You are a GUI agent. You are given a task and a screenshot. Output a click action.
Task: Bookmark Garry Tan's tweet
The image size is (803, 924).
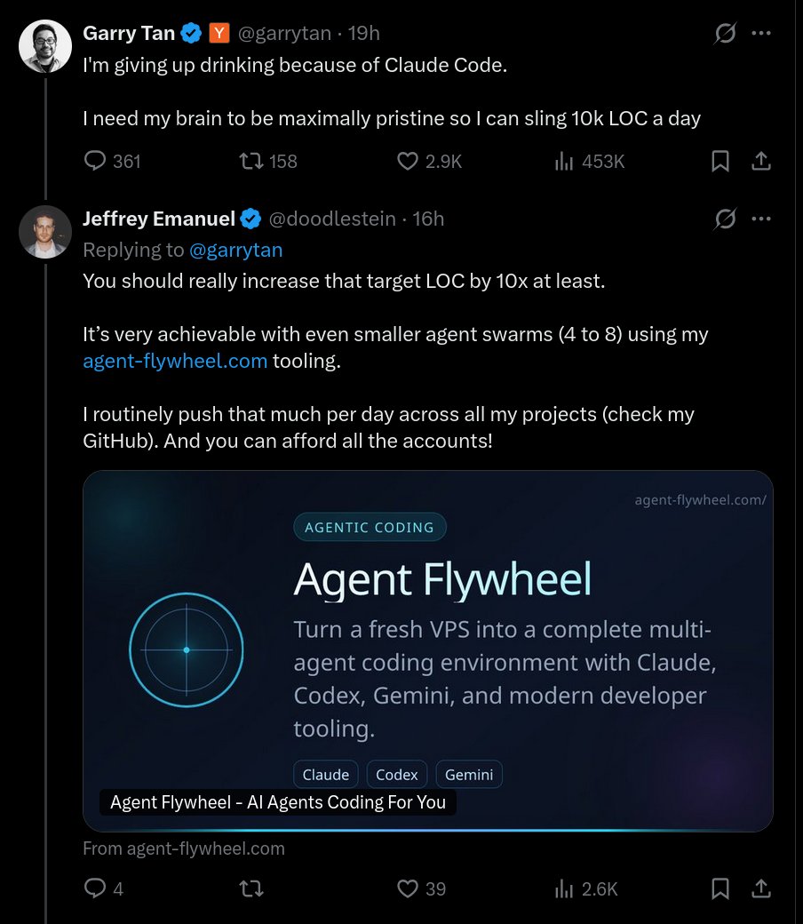(x=721, y=161)
